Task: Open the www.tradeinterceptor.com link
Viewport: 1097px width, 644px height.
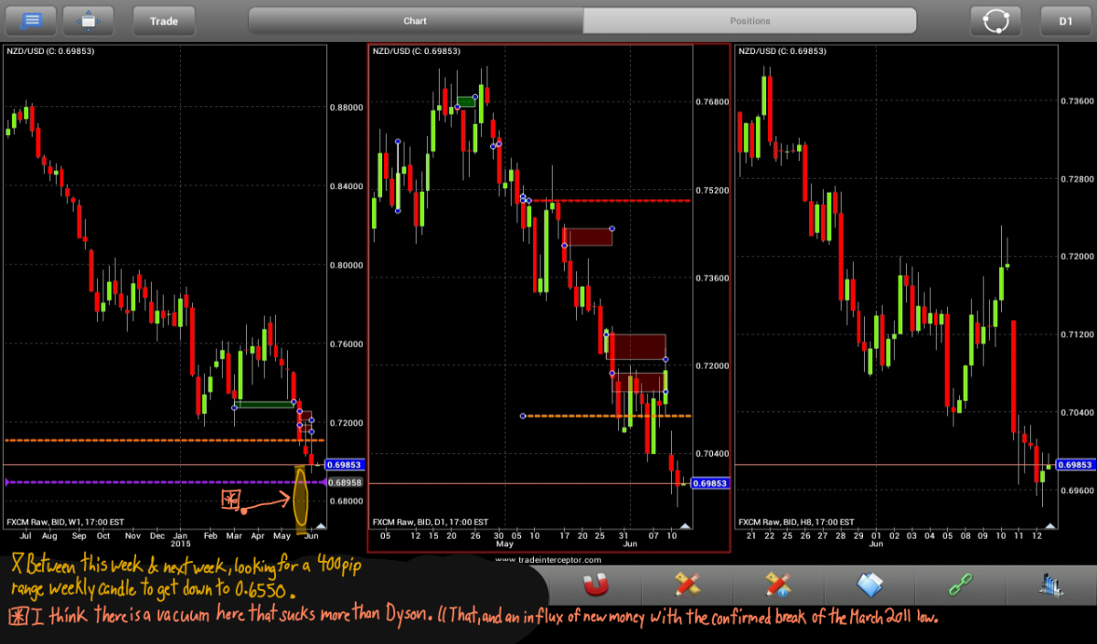Action: click(548, 559)
